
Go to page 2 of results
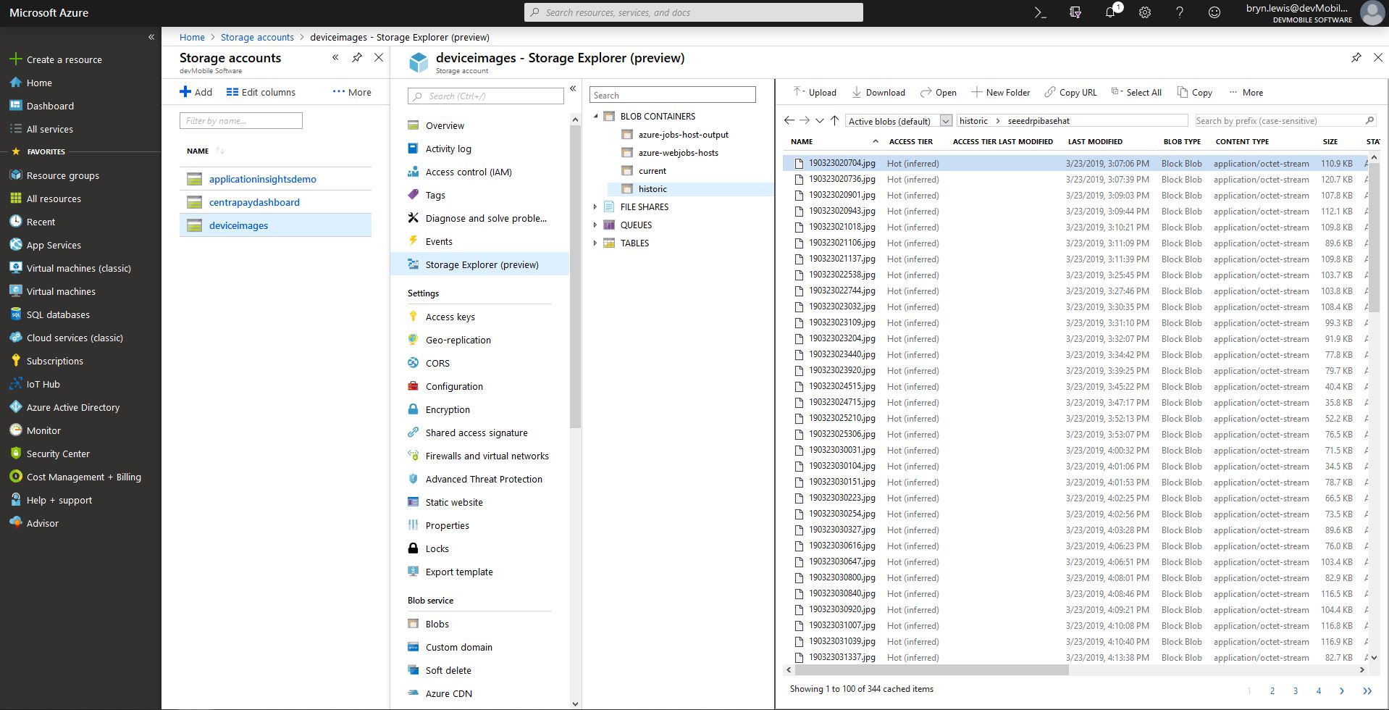click(1272, 691)
